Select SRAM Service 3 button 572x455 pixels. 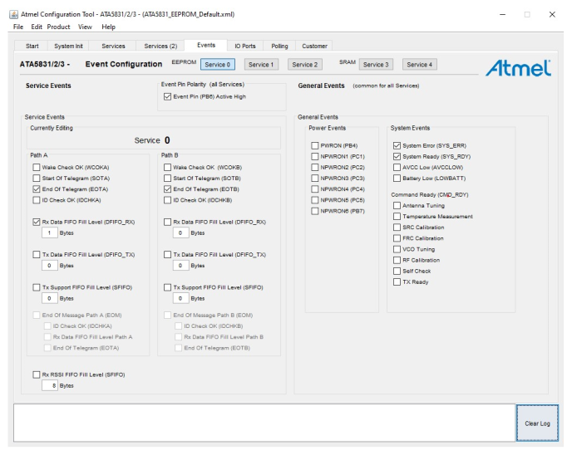pyautogui.click(x=375, y=65)
